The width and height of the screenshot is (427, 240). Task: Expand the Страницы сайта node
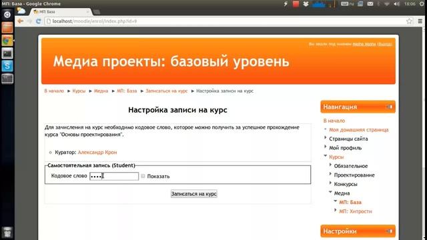tap(326, 138)
